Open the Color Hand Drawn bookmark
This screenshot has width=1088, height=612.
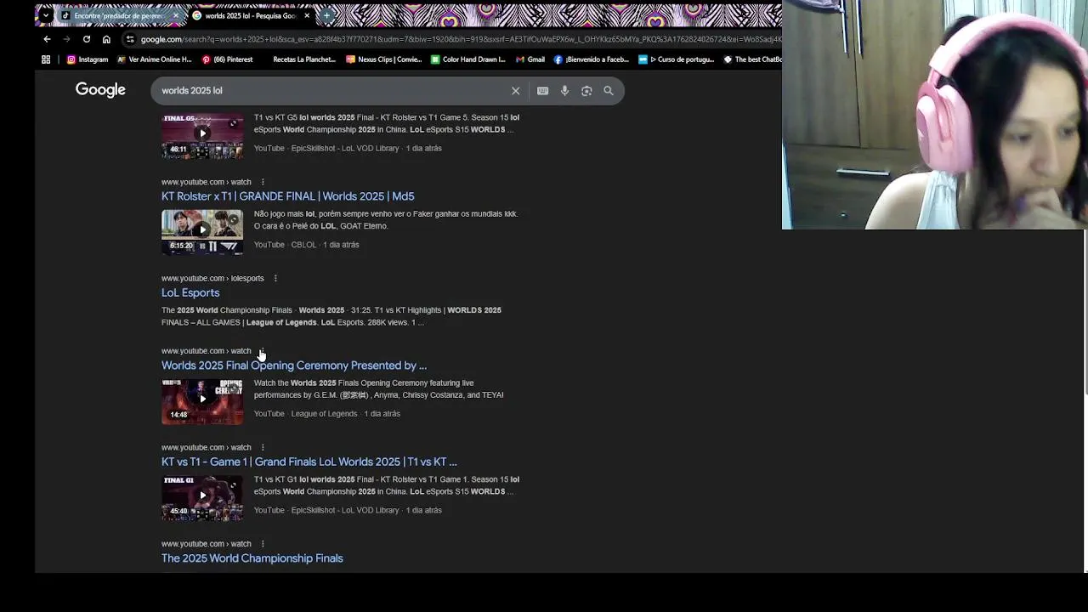(468, 59)
